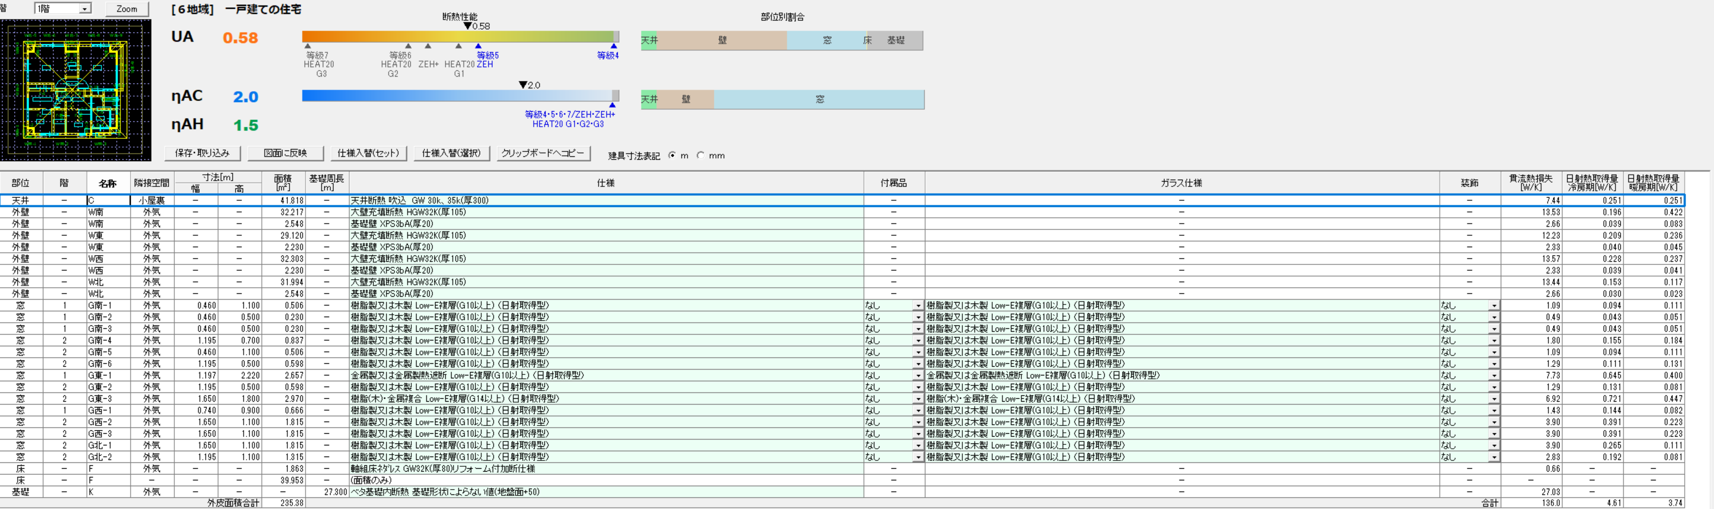This screenshot has height=509, width=1714.
Task: Click heat loss value '27.03' in 基礎 row
Action: coord(1530,492)
